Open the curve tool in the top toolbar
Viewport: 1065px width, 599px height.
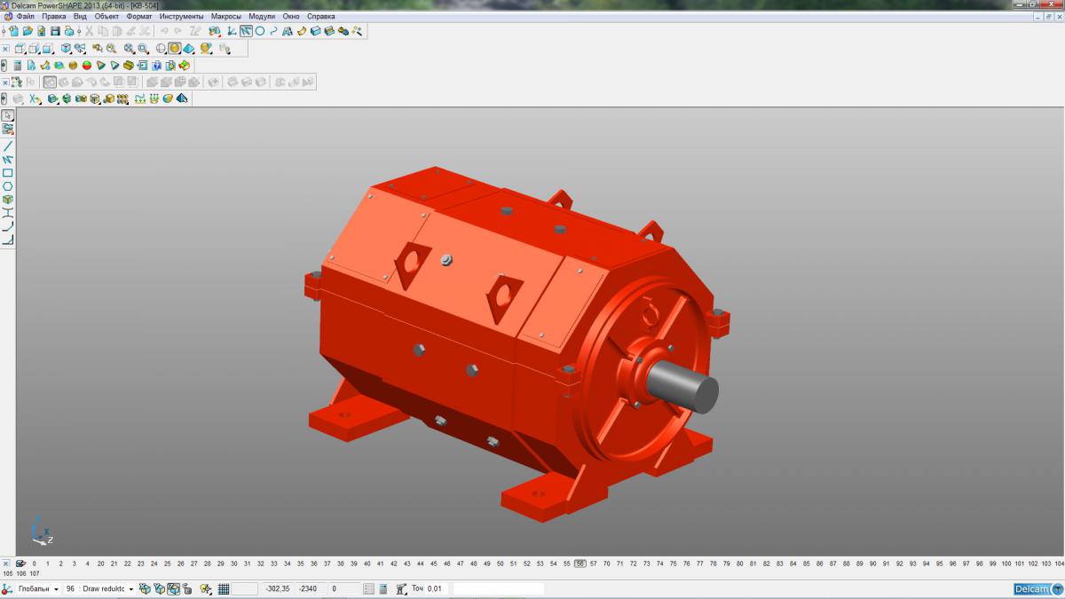[x=273, y=31]
